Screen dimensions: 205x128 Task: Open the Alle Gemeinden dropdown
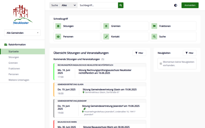[x=22, y=33]
